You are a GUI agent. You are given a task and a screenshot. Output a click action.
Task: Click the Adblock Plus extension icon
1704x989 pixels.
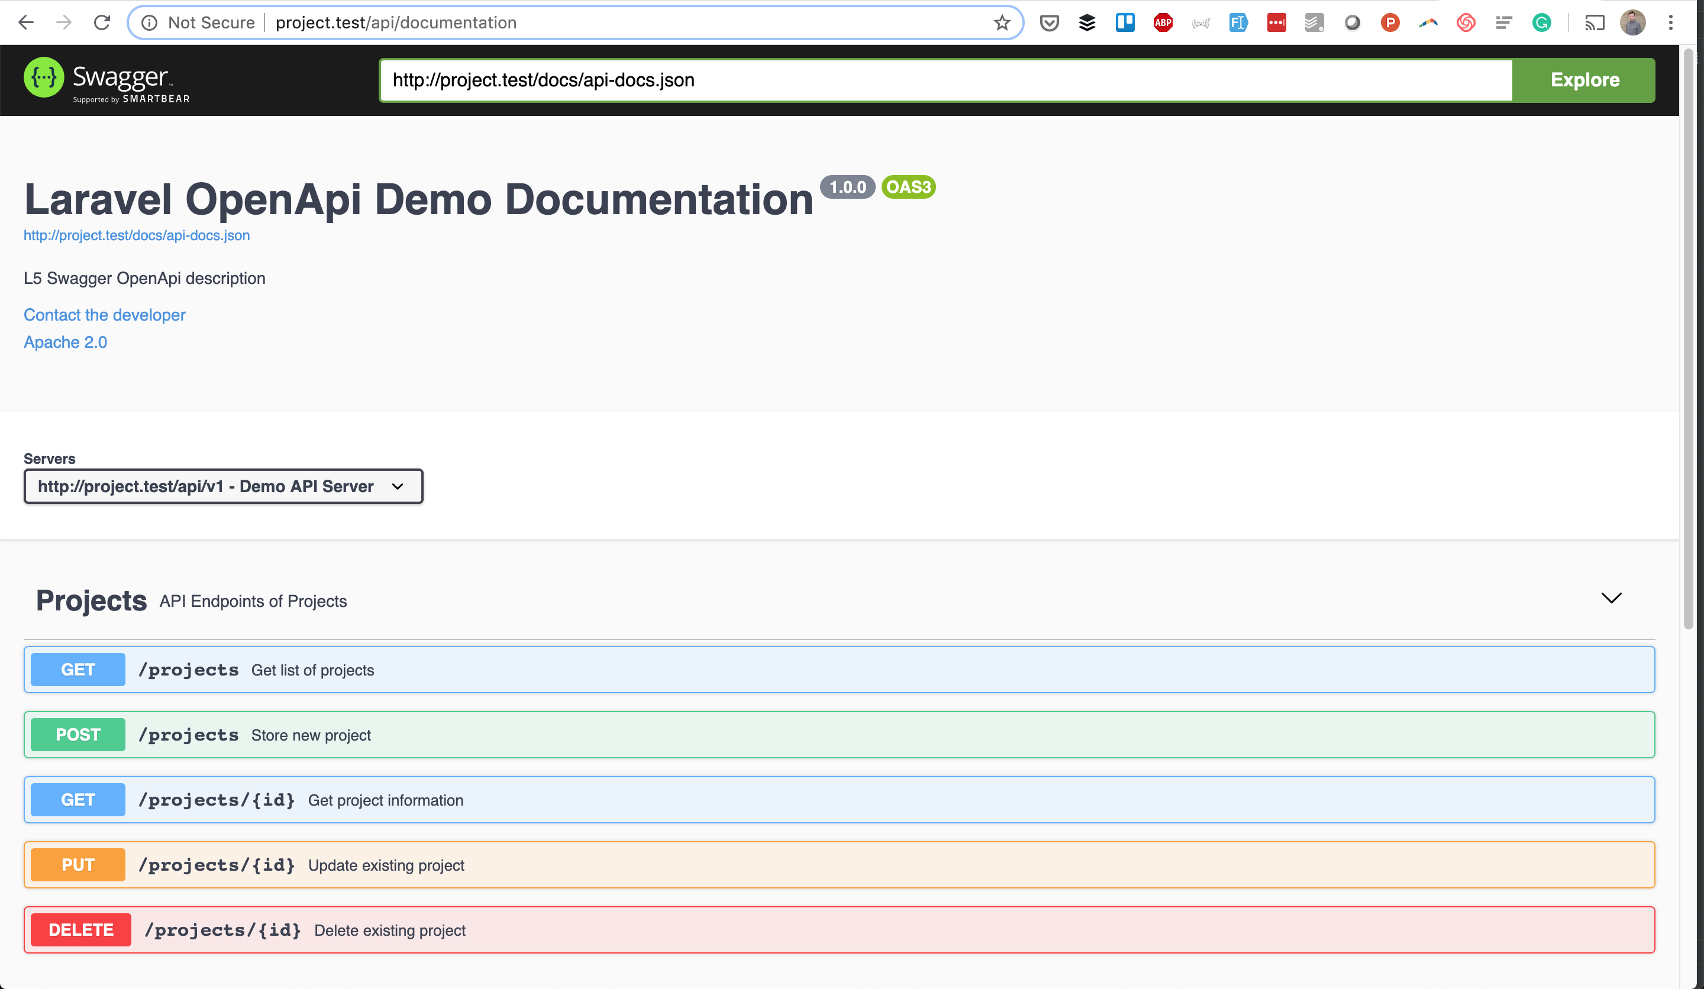(x=1163, y=23)
